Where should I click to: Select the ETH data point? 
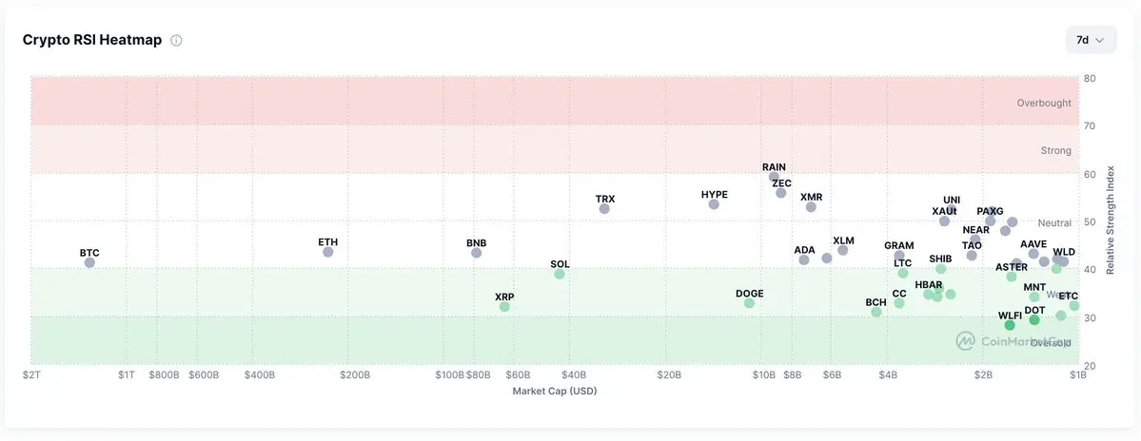[x=328, y=252]
